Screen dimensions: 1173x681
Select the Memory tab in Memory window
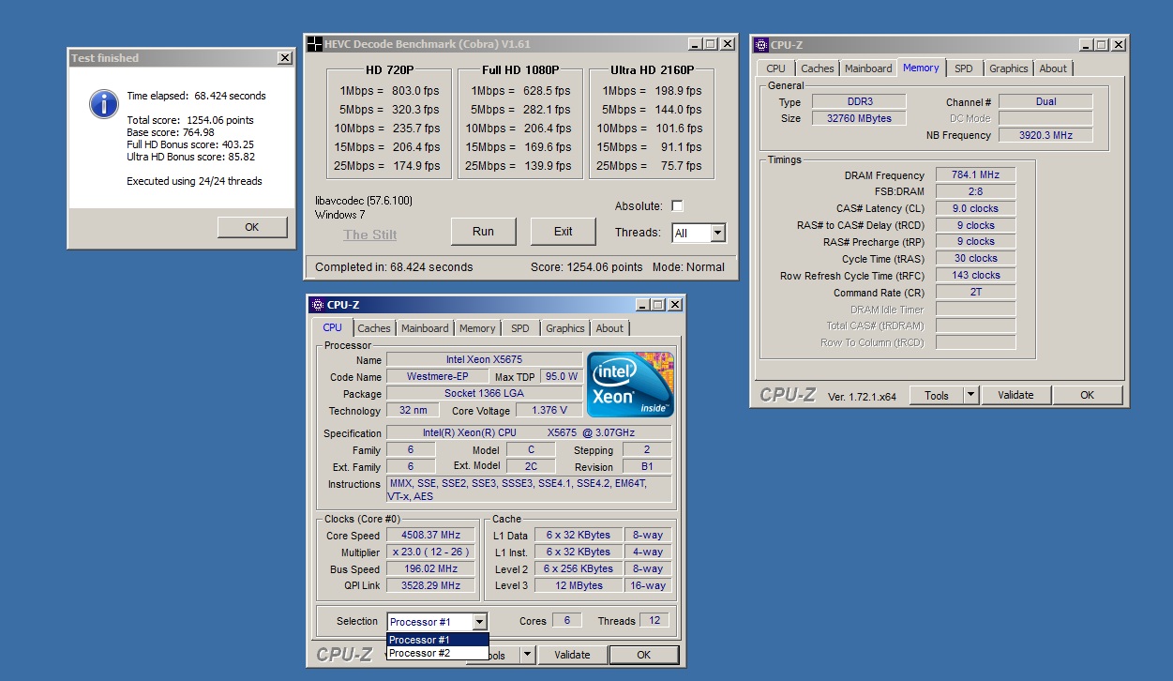coord(921,68)
